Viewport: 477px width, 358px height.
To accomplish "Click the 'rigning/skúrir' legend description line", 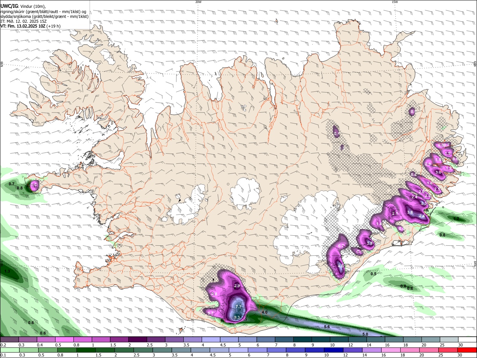I will [x=43, y=12].
